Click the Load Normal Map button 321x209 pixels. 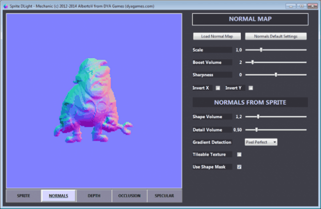217,36
